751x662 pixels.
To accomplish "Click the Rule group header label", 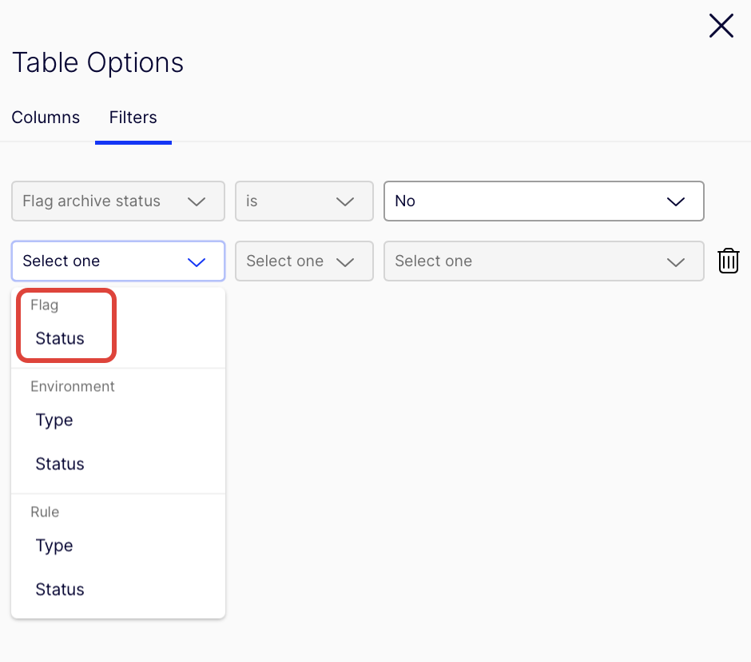I will coord(45,512).
